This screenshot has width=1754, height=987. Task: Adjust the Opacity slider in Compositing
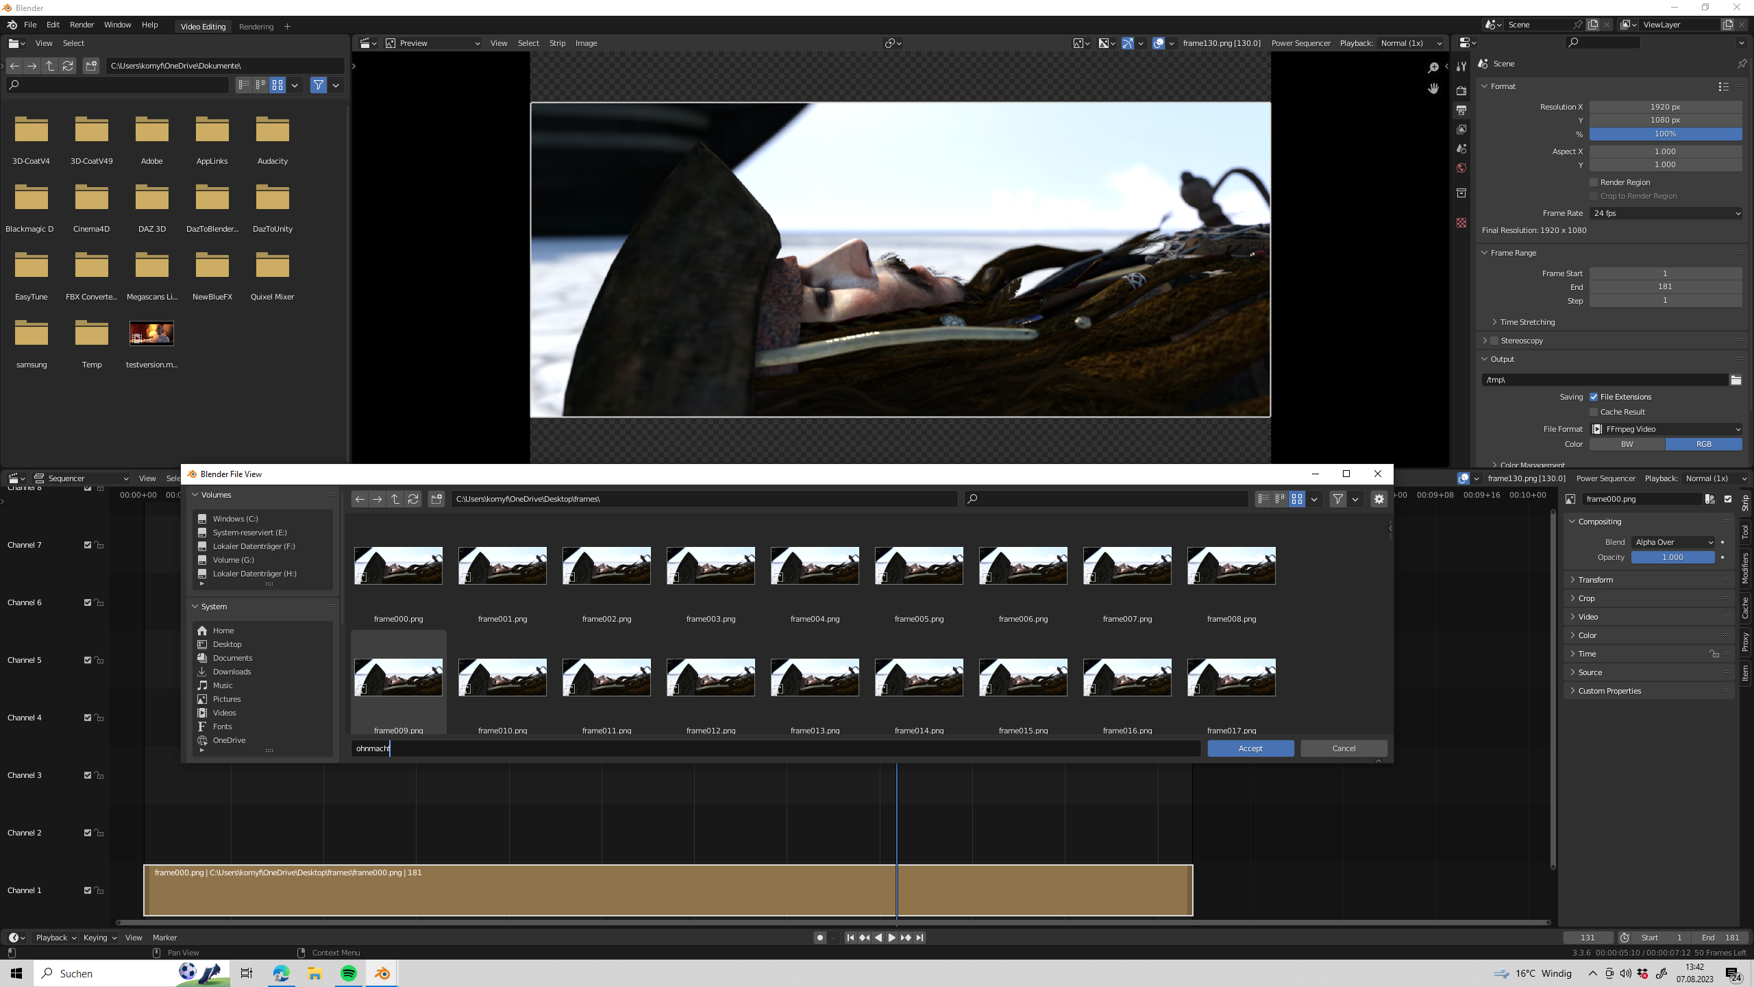point(1672,557)
